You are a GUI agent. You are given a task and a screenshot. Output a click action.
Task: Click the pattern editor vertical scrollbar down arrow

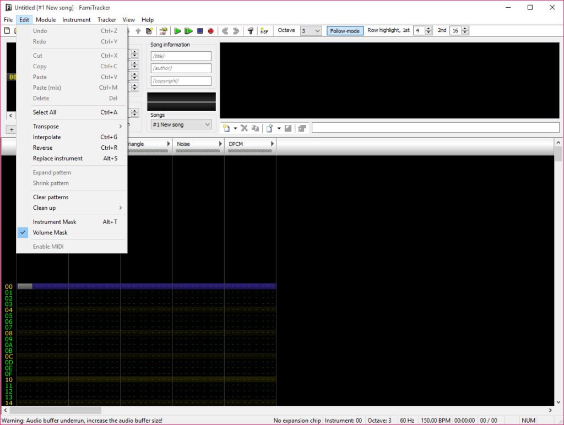point(558,402)
